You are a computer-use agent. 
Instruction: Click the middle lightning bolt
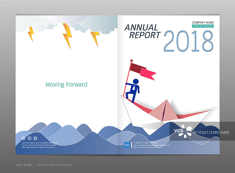(x=67, y=35)
